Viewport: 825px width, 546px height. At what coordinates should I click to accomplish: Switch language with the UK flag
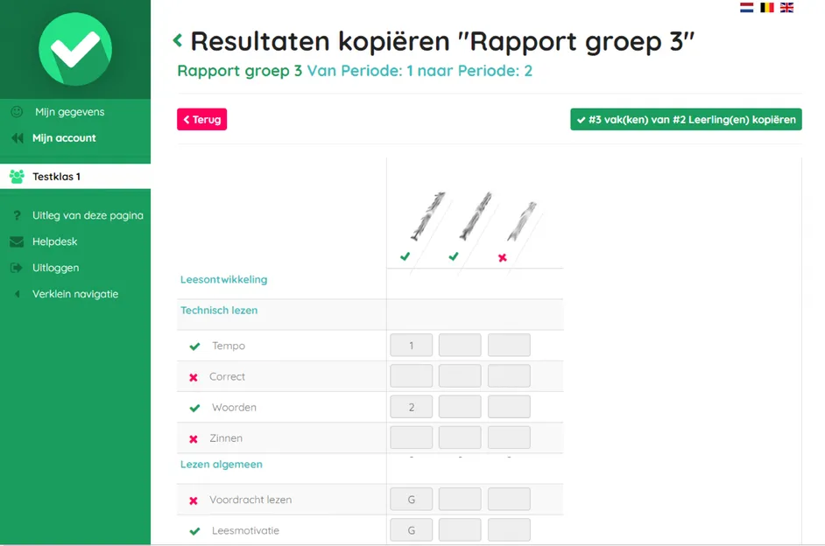coord(786,7)
